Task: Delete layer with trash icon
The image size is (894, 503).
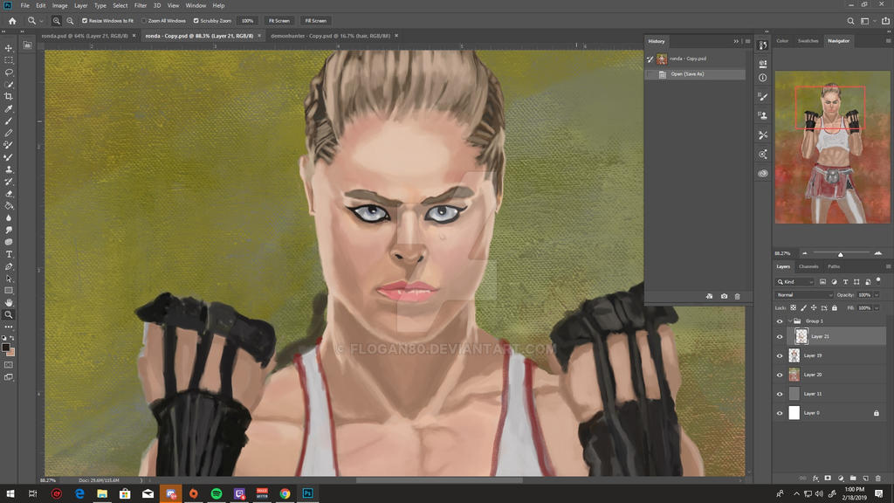Action: pos(878,479)
